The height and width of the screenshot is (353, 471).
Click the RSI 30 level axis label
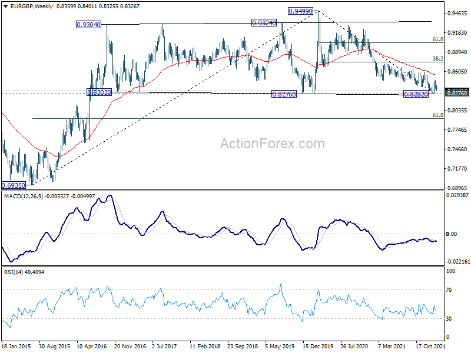(449, 319)
